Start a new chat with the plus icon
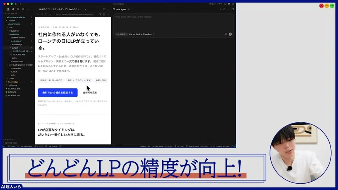Image resolution: width=338 pixels, height=190 pixels. tap(220, 9)
